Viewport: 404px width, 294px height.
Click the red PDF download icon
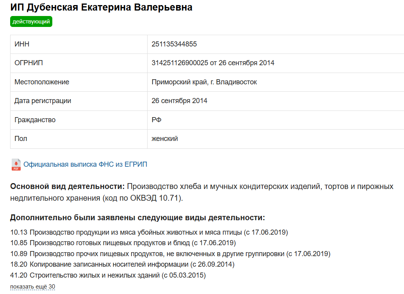(16, 164)
